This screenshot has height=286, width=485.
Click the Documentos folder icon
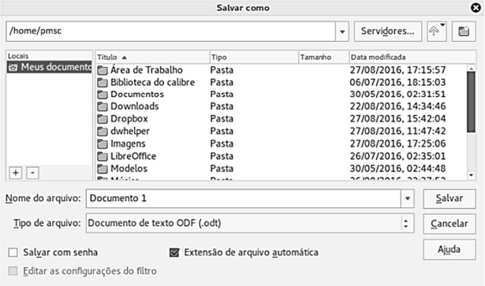[x=103, y=95]
